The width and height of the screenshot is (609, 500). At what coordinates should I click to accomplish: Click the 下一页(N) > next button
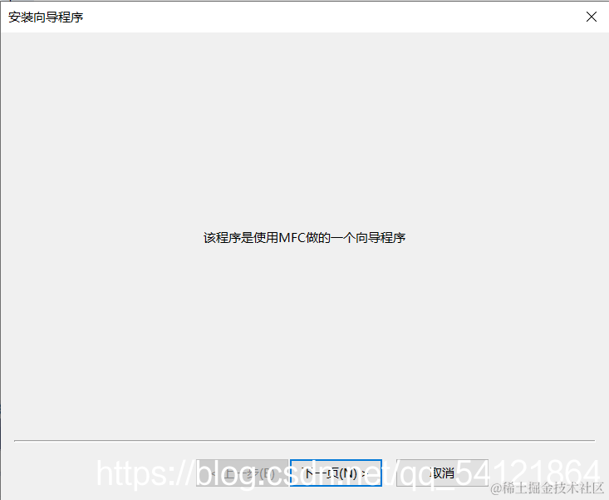coord(336,473)
